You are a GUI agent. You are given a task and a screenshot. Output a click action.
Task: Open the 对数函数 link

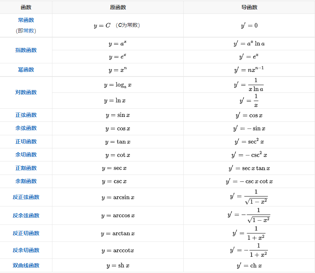26,92
